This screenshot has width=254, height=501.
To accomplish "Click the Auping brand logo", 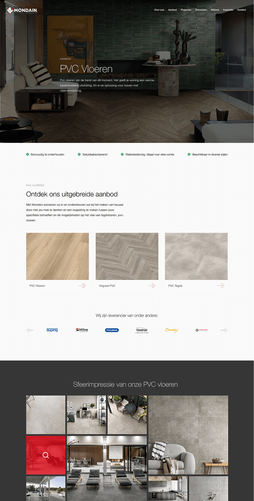I will 52,330.
